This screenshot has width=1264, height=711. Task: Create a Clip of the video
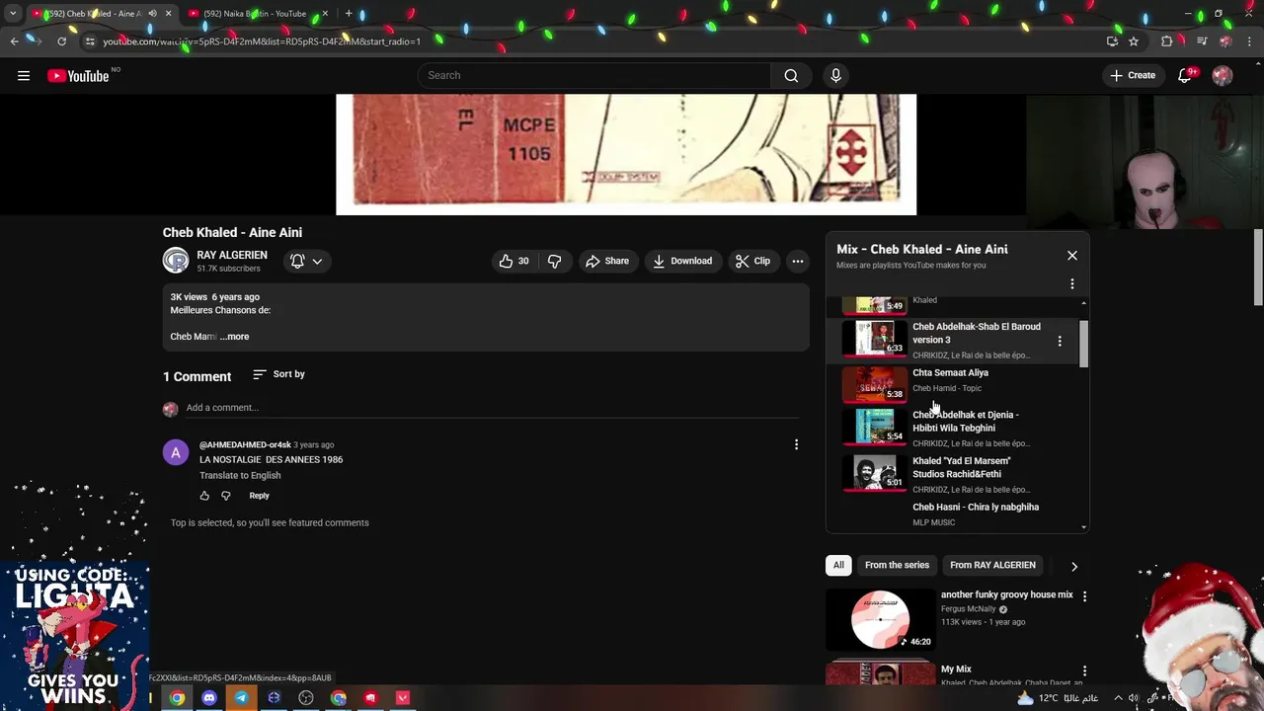752,261
